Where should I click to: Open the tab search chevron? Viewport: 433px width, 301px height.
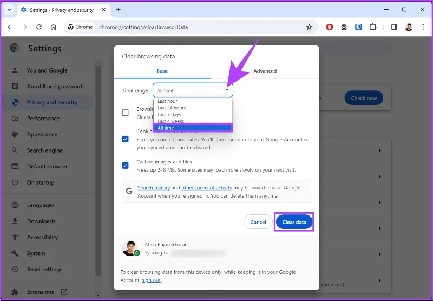(x=9, y=10)
